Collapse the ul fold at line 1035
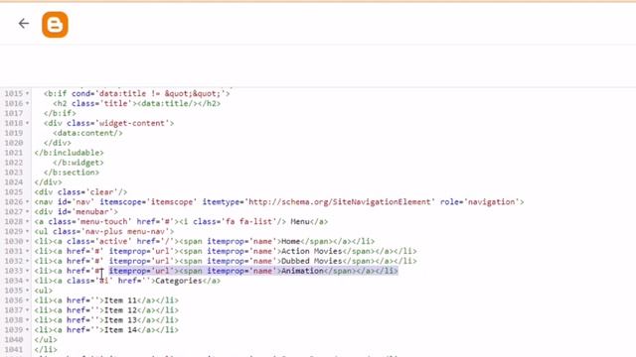 click(x=28, y=291)
